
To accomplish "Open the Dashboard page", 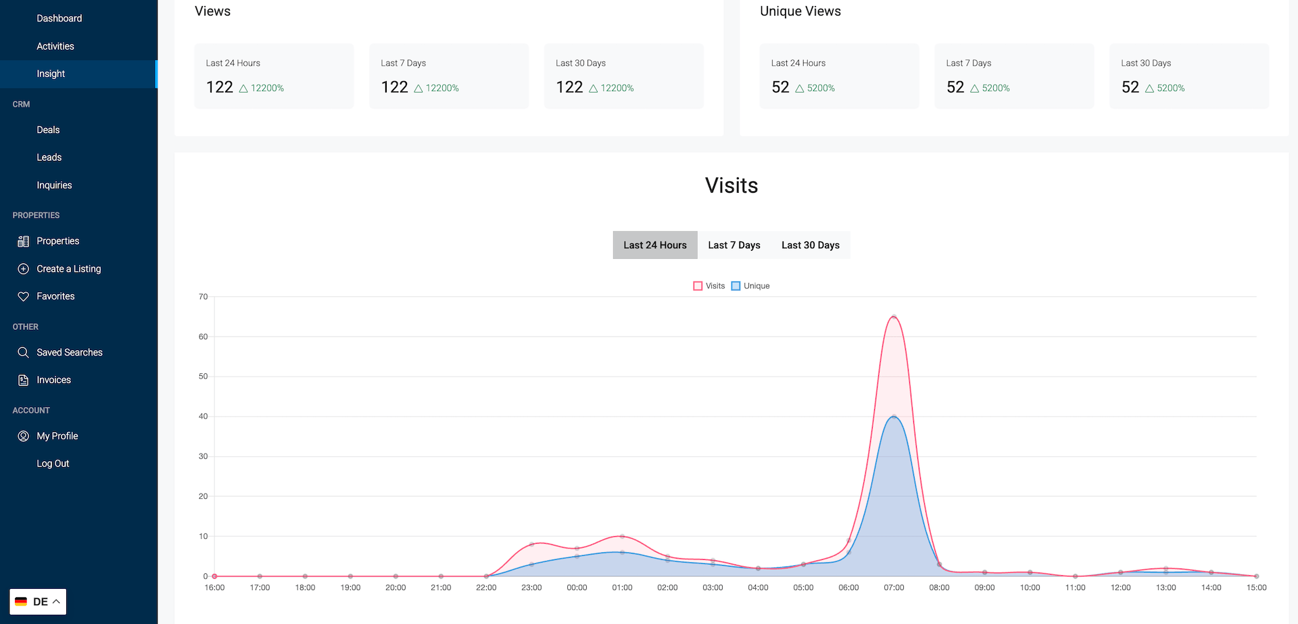I will click(59, 18).
